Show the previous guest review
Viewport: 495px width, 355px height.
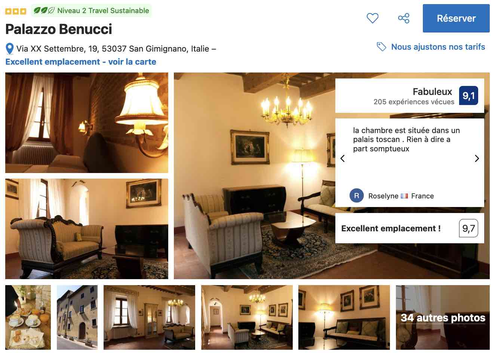pos(342,158)
